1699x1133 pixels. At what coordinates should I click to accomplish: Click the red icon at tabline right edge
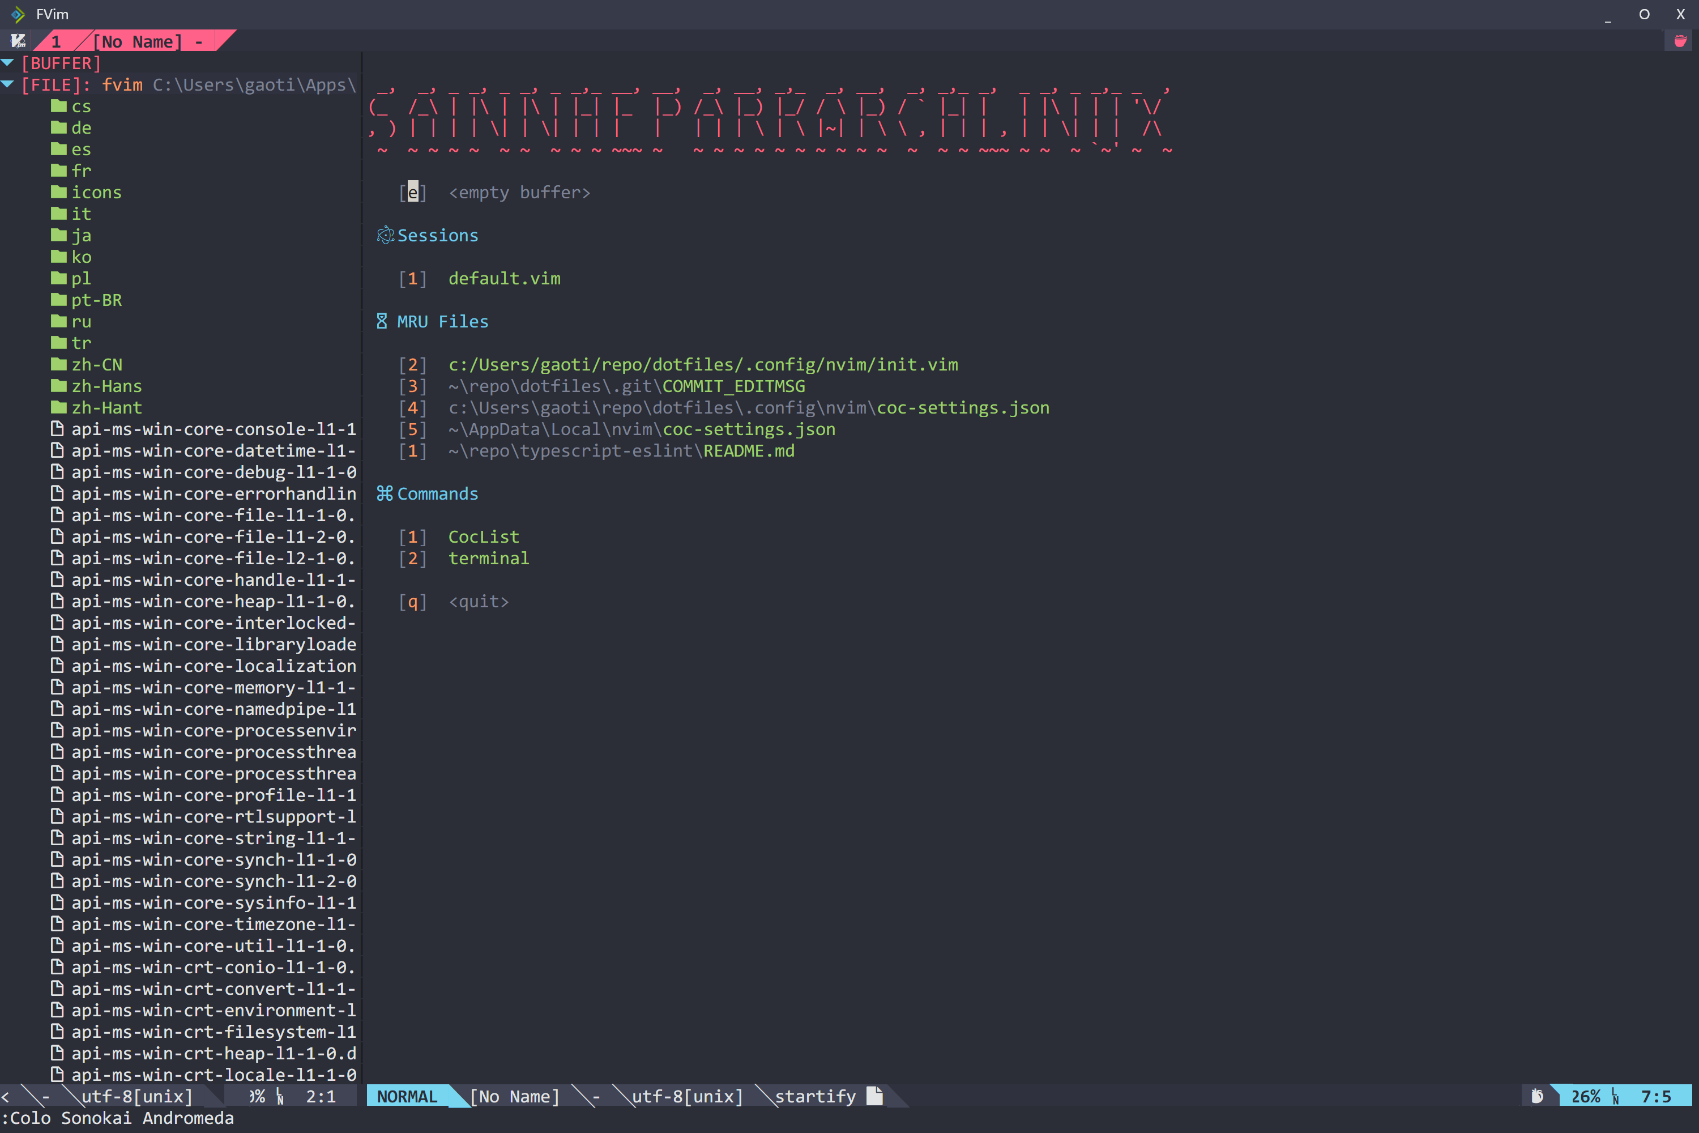(x=1680, y=41)
